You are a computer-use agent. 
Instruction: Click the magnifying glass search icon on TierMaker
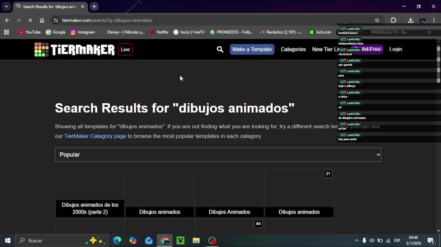pos(220,49)
